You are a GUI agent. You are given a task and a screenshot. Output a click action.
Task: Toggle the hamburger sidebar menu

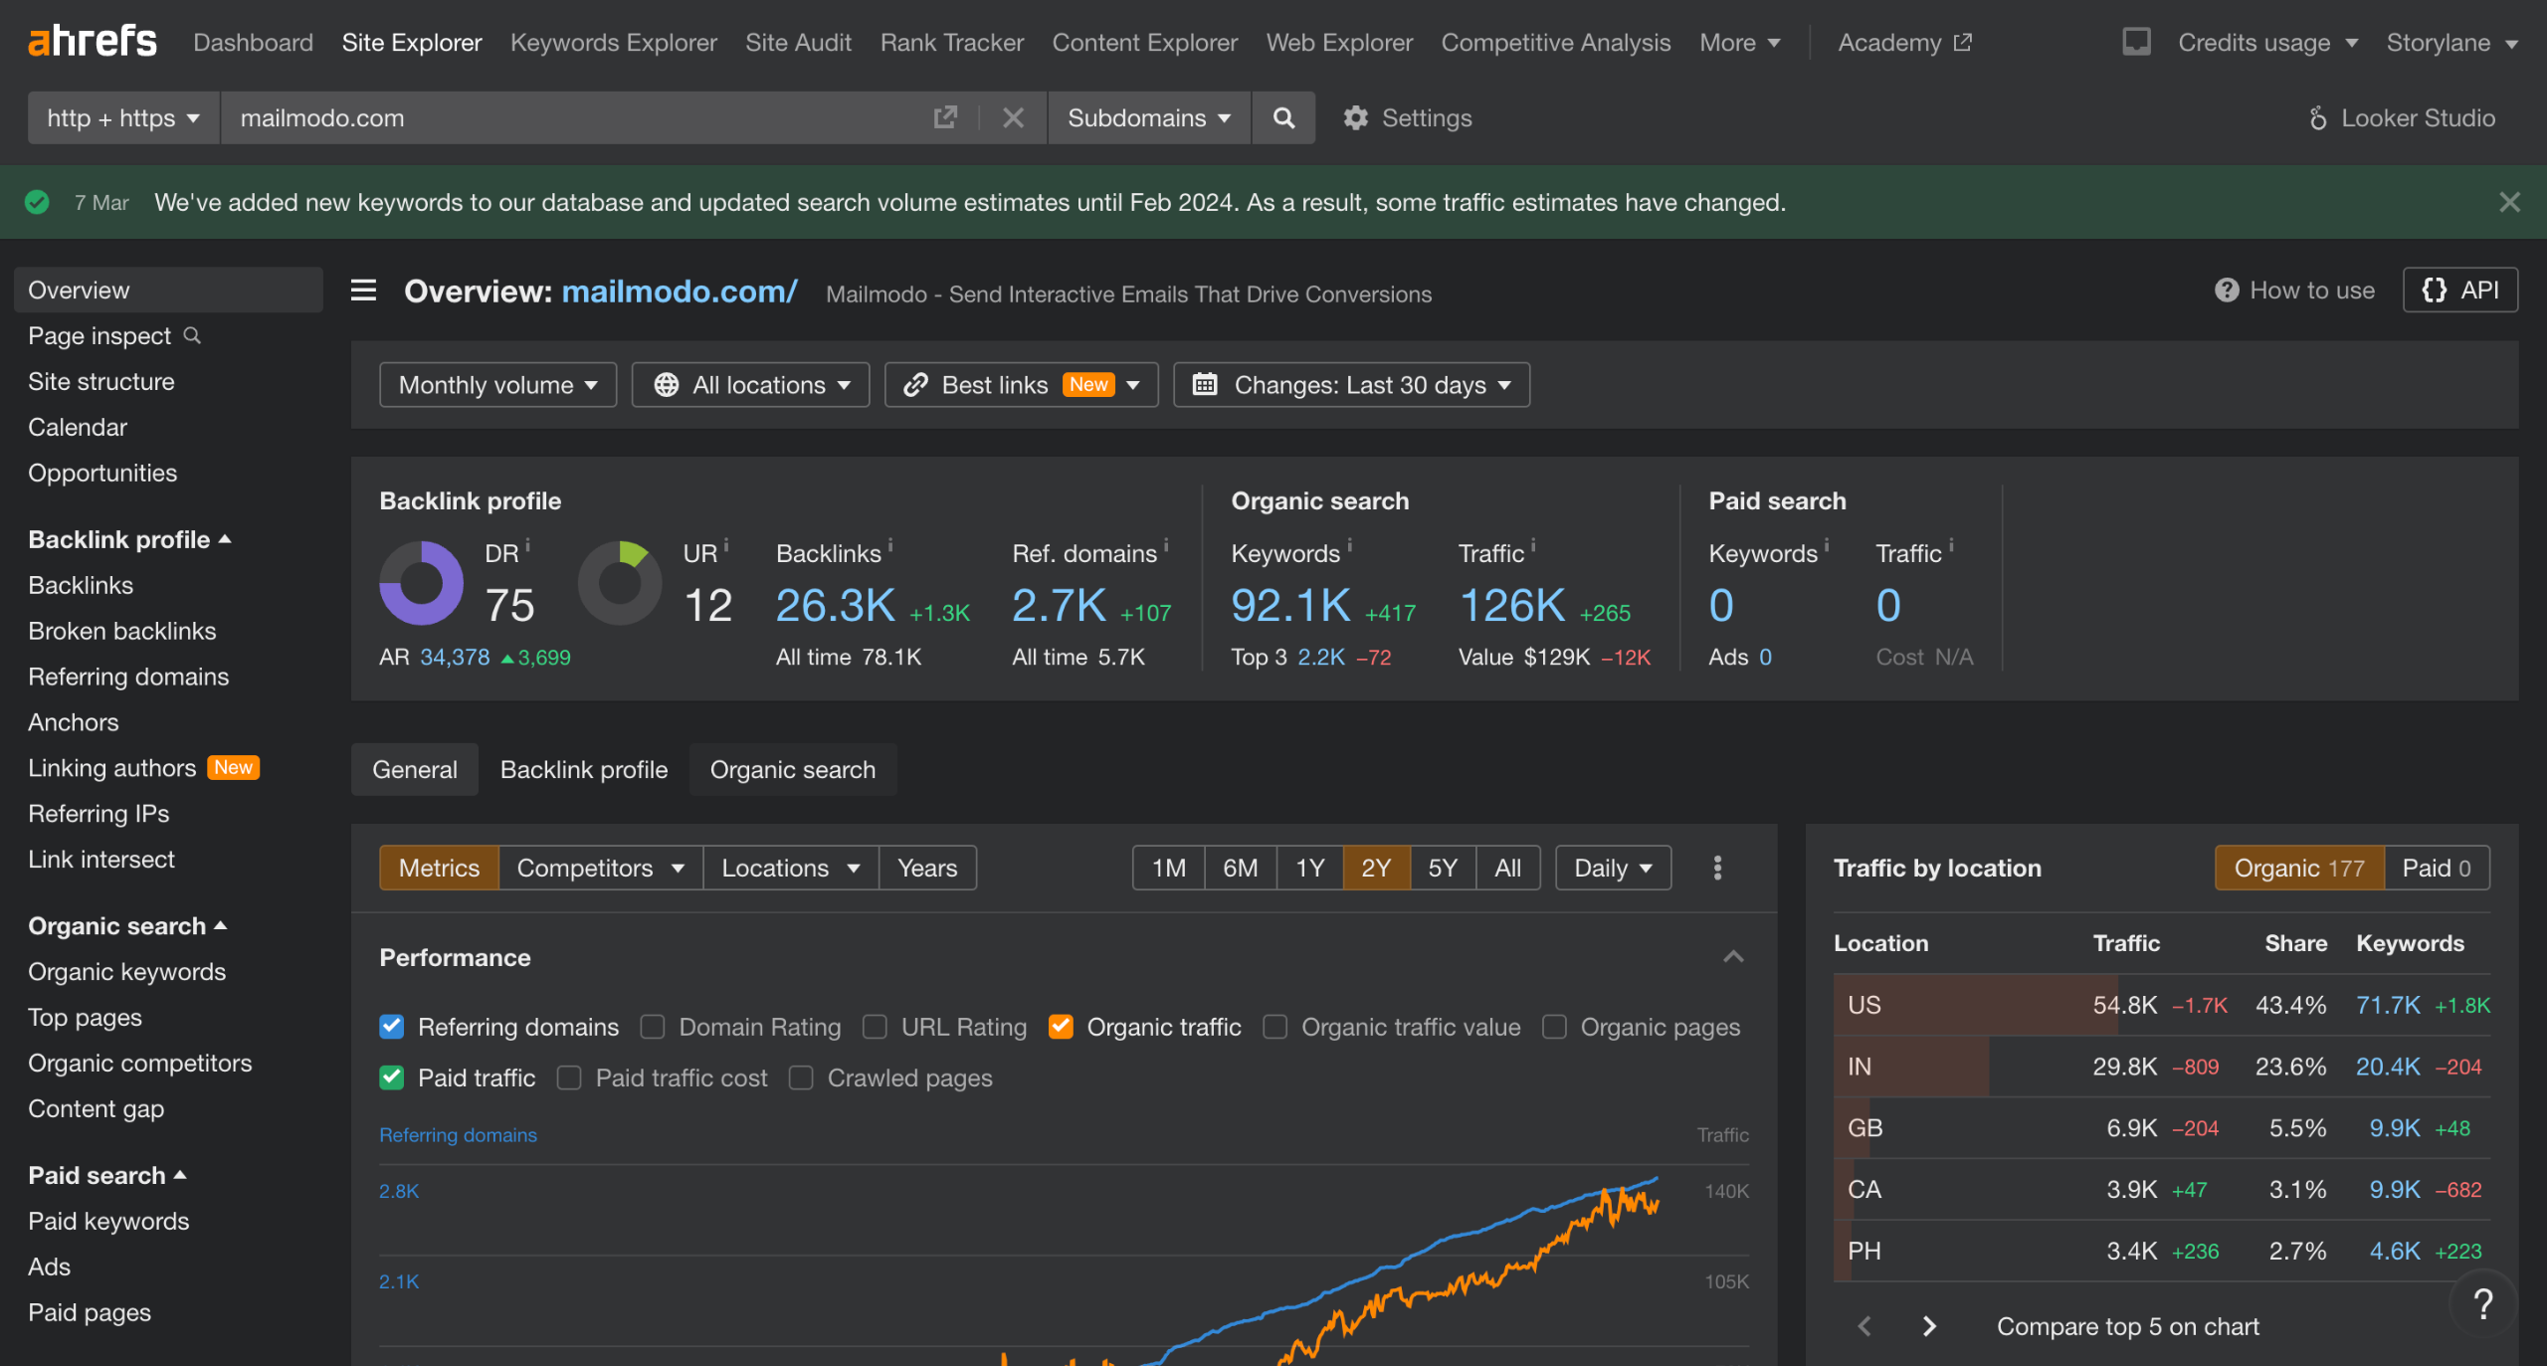click(363, 291)
